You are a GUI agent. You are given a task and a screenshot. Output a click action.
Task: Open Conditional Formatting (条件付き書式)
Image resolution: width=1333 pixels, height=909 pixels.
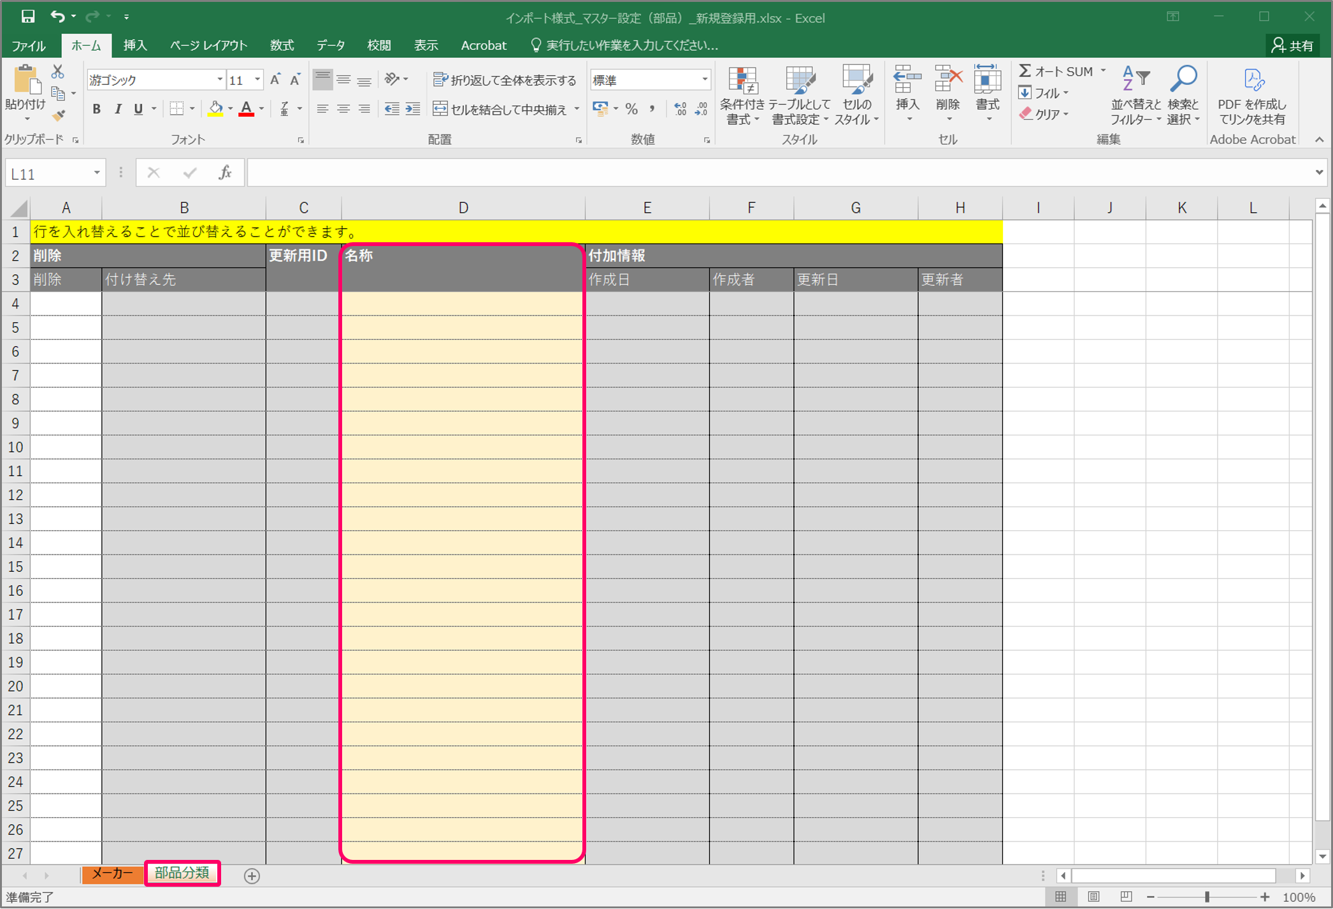pos(742,95)
